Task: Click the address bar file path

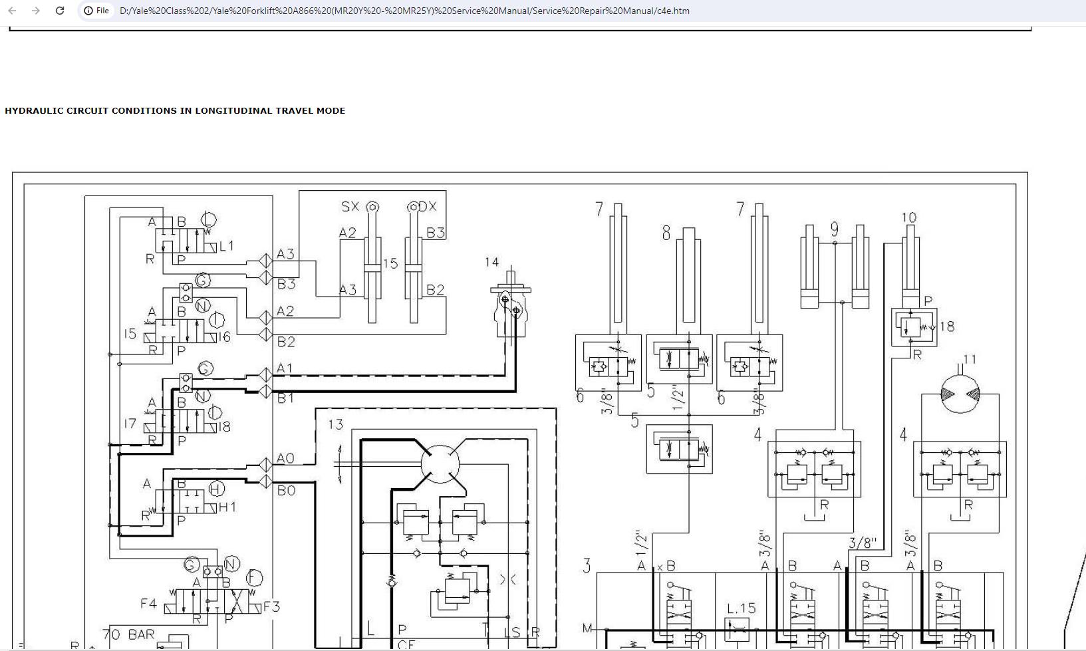Action: pyautogui.click(x=404, y=11)
